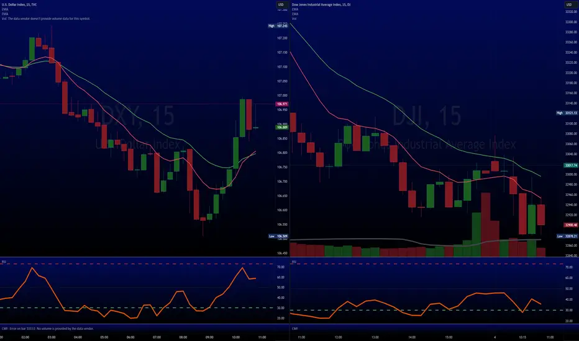Image resolution: width=579 pixels, height=341 pixels.
Task: Click the Low 32878.21 price label
Action: click(567, 236)
